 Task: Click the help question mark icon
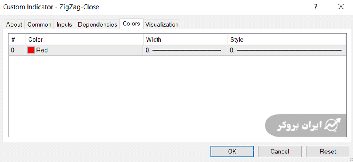(316, 7)
